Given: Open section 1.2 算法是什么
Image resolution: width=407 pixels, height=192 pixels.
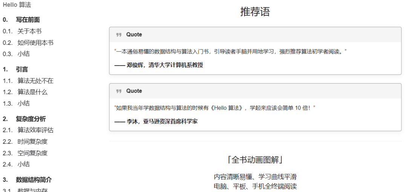Looking at the screenshot, I should tap(25, 92).
